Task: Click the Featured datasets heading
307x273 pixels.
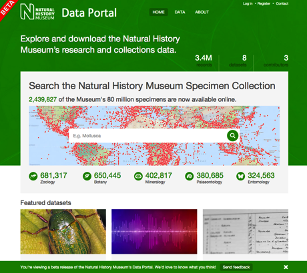Action: pyautogui.click(x=45, y=203)
